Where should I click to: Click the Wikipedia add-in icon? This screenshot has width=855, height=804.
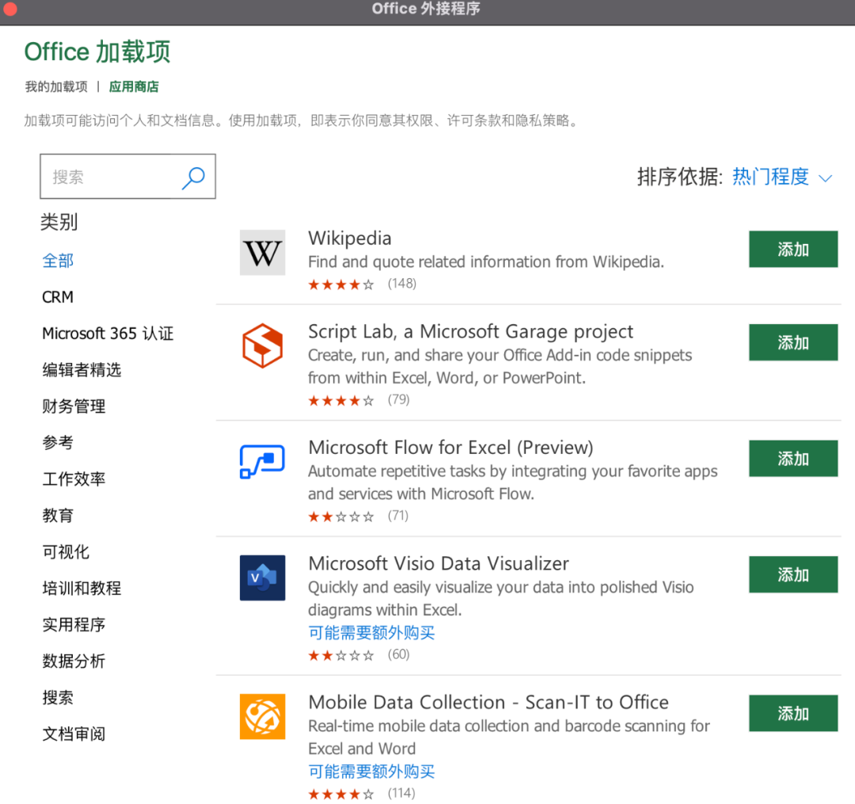pyautogui.click(x=262, y=253)
